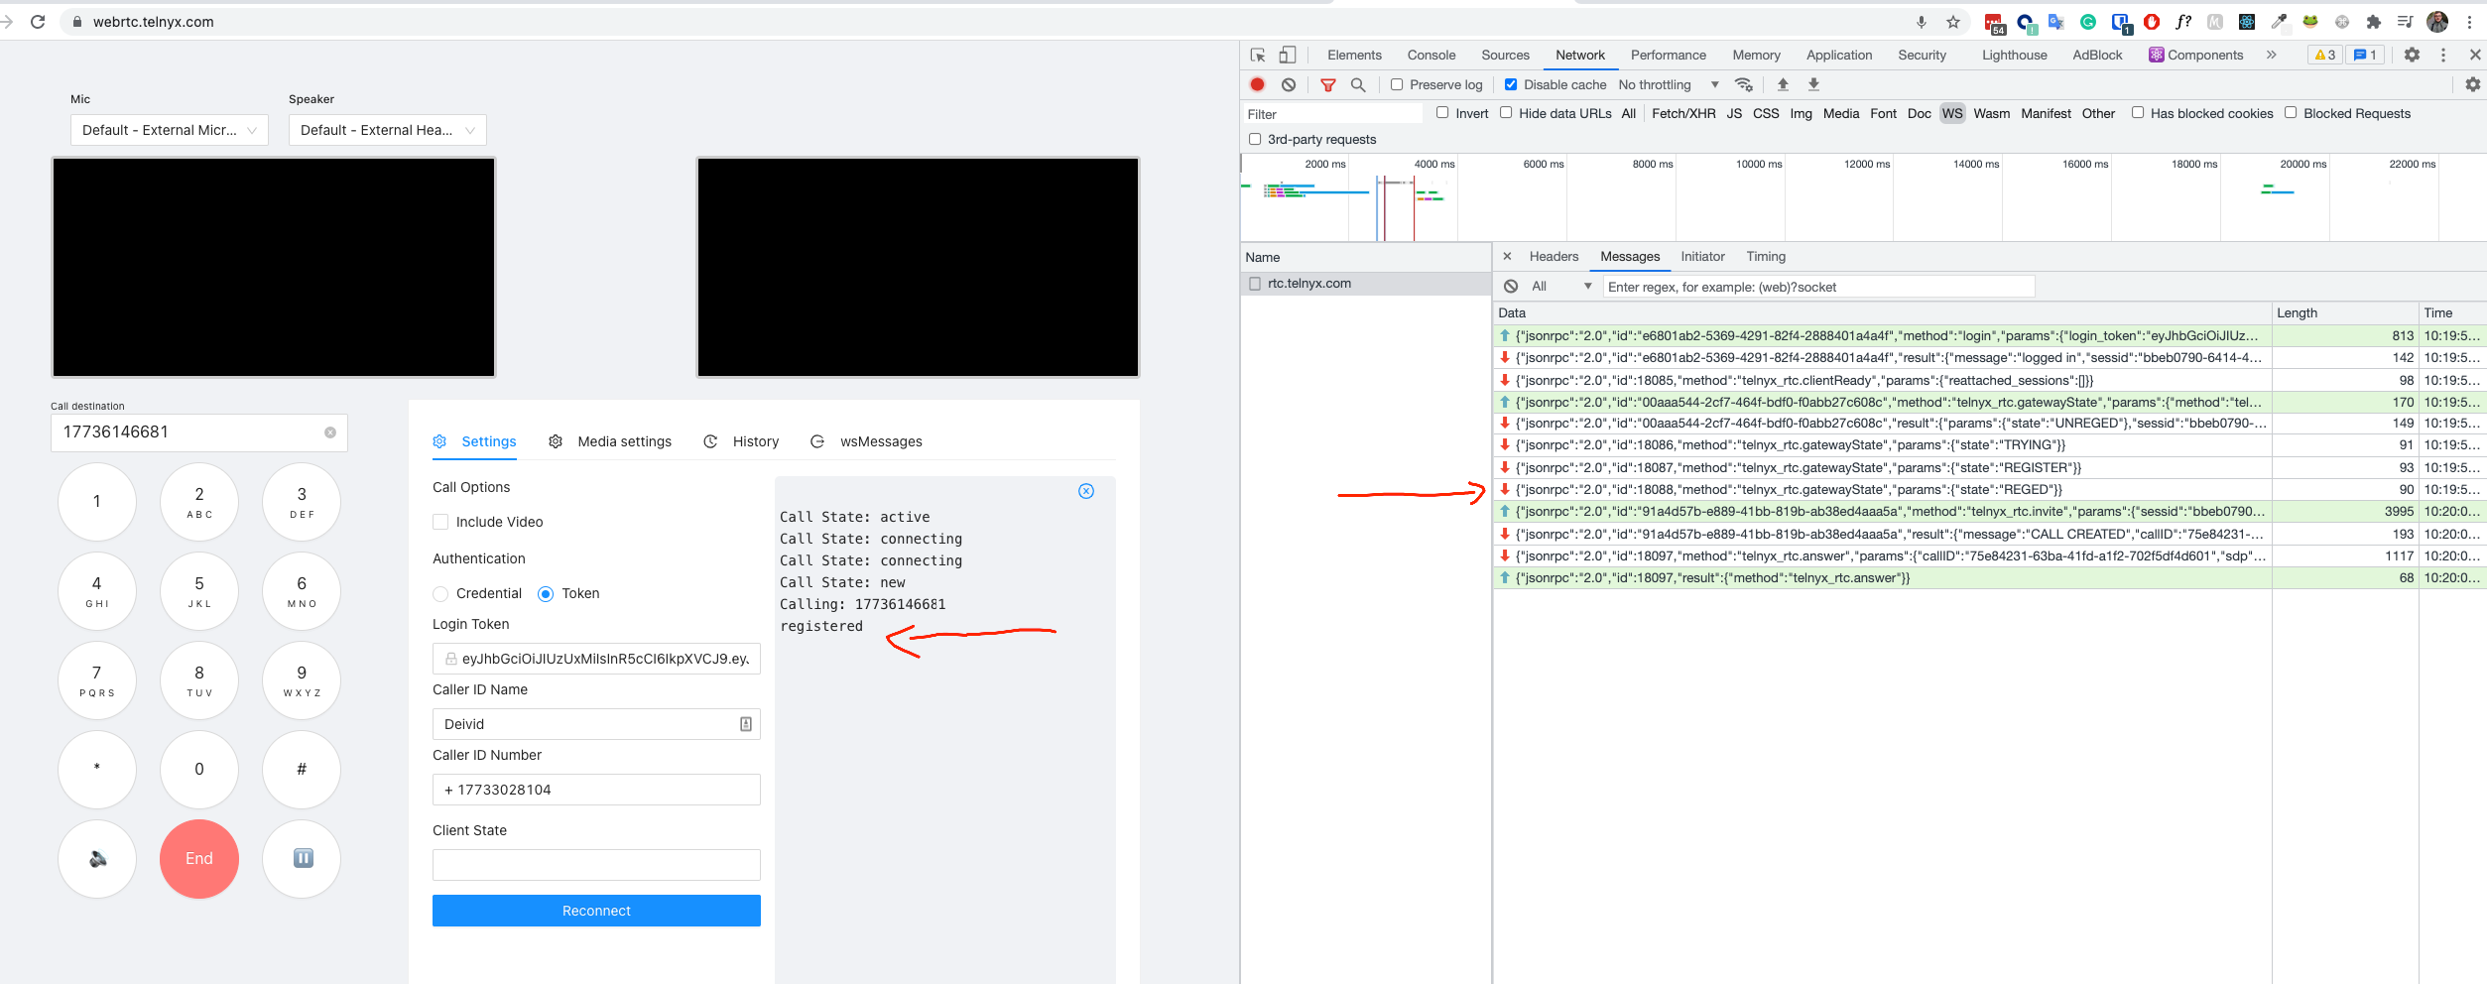This screenshot has height=984, width=2487.
Task: Toggle the device emulation toolbar
Action: [1289, 55]
